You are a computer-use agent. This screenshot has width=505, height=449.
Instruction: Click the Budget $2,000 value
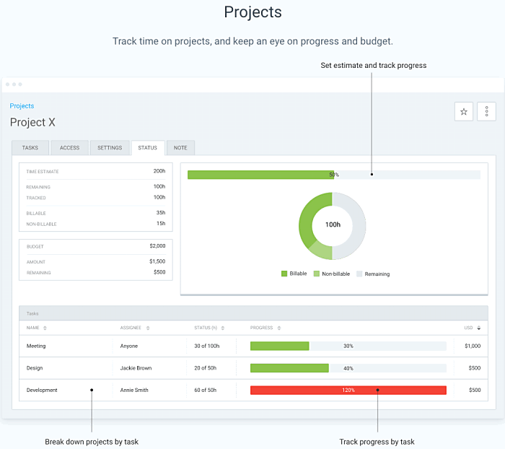(x=157, y=246)
